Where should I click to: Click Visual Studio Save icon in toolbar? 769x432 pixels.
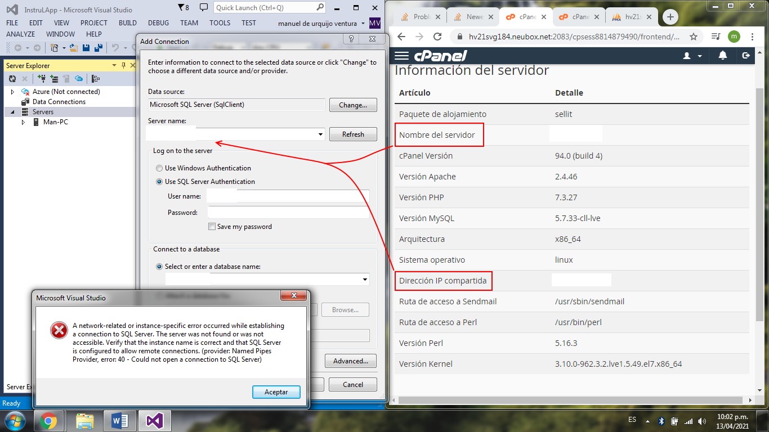(x=87, y=48)
